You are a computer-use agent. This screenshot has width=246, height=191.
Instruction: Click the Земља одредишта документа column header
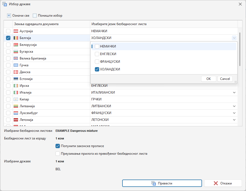51,24
